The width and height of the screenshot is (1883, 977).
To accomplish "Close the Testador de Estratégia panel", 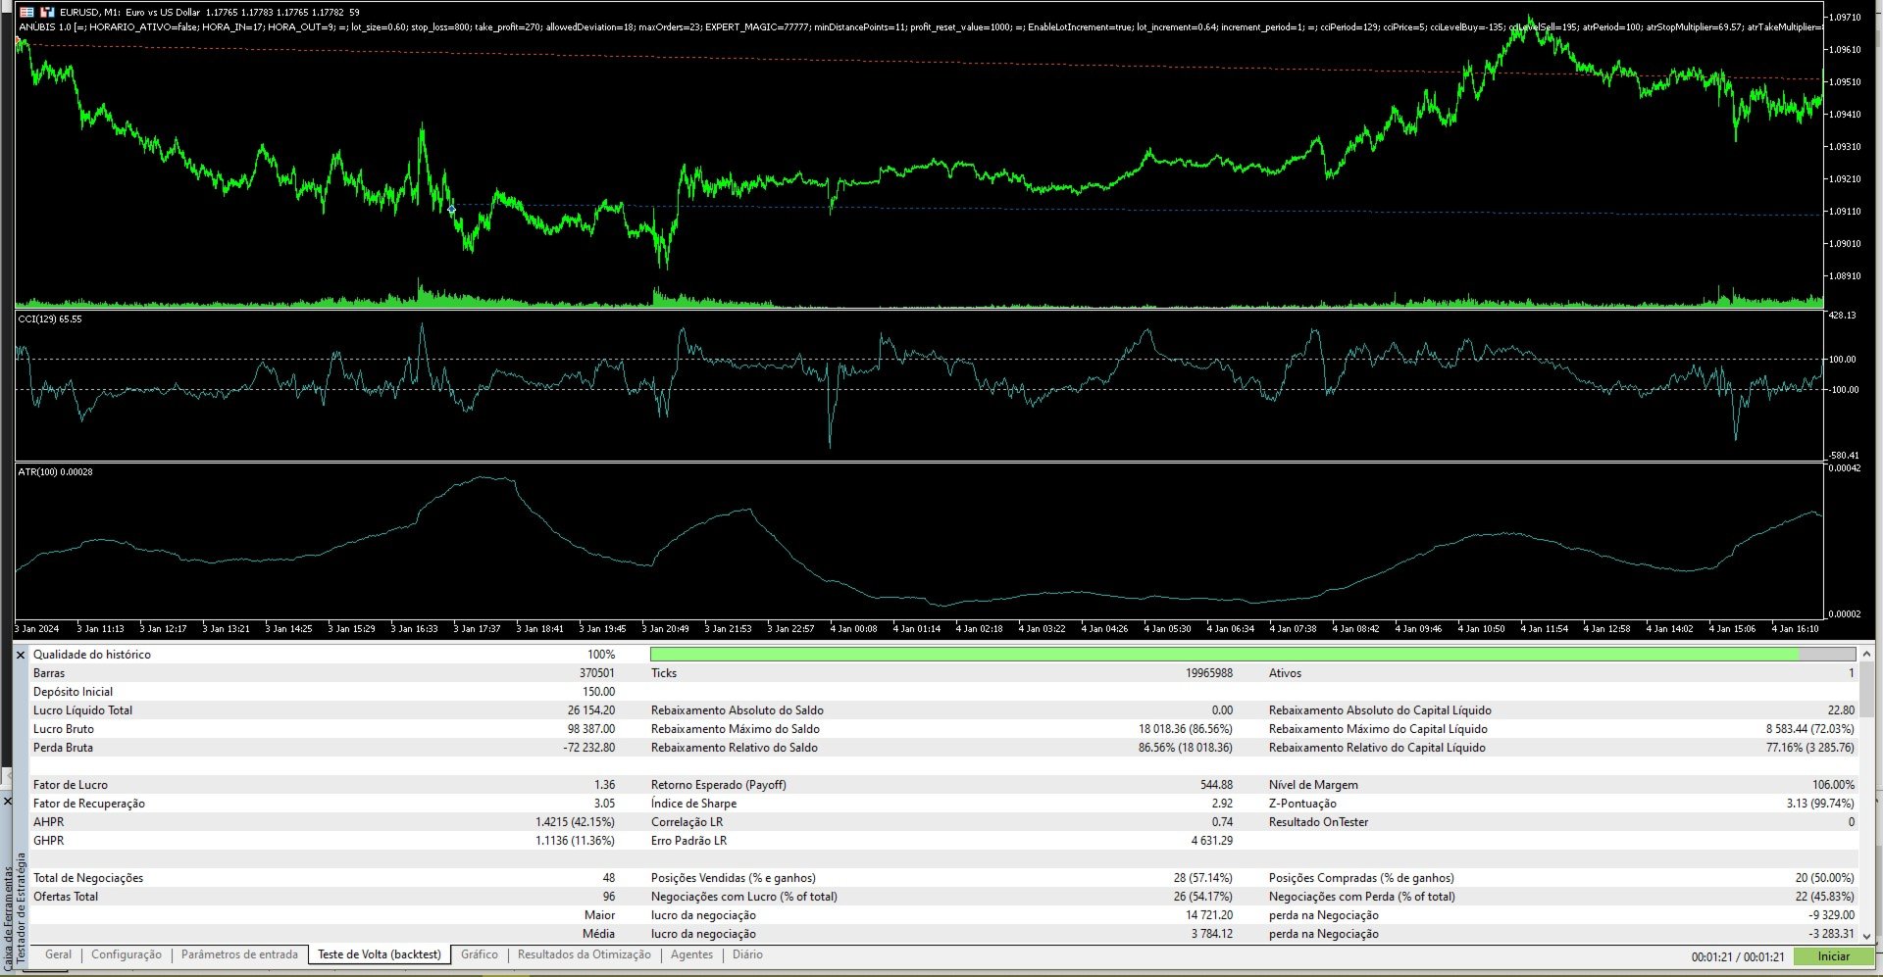I will (21, 655).
